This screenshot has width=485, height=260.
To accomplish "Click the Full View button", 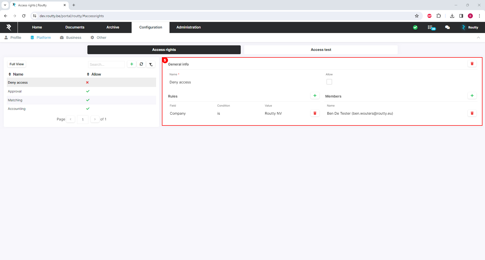I will click(17, 64).
